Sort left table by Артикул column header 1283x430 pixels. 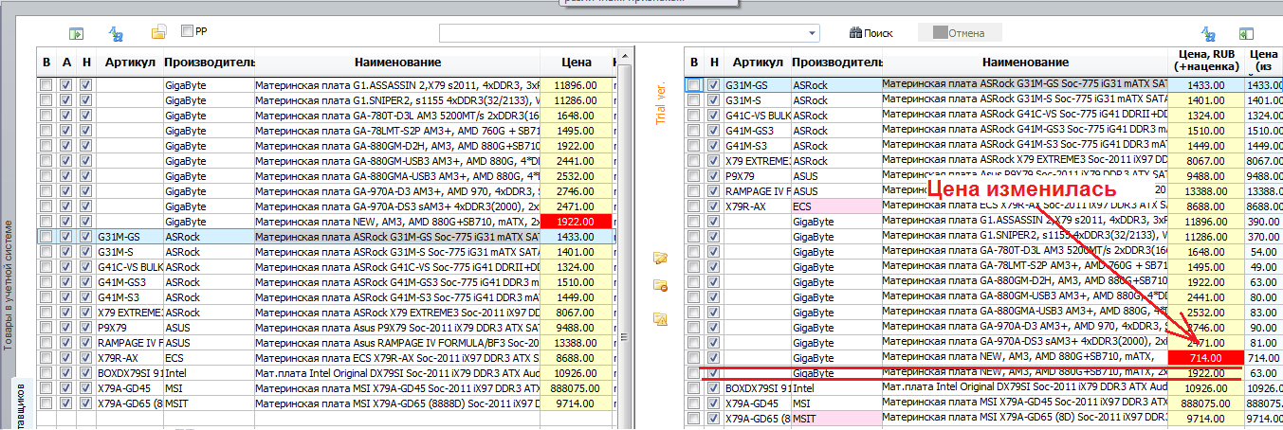tap(129, 63)
